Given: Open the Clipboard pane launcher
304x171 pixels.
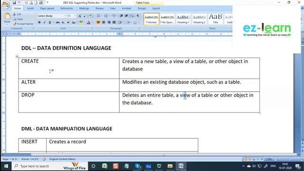Looking at the screenshot, I should point(33,28).
